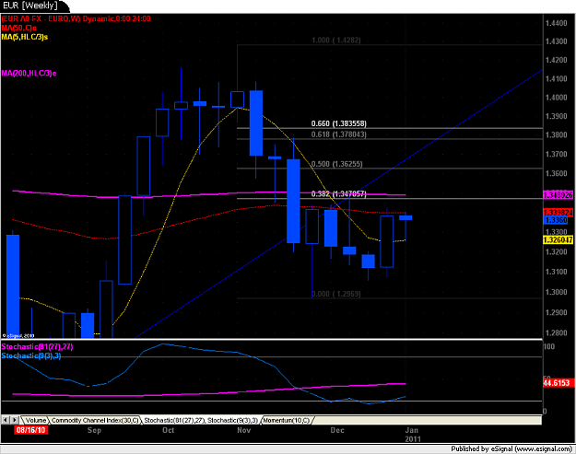The height and width of the screenshot is (454, 576).
Task: Click the 100 level on stochastic axis
Action: click(x=549, y=347)
